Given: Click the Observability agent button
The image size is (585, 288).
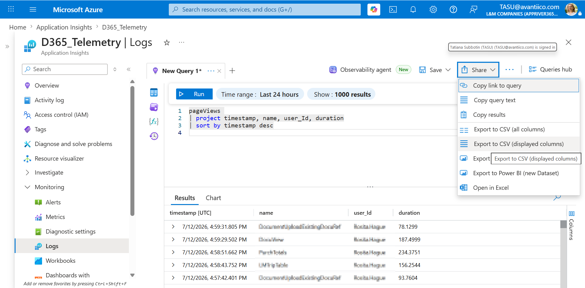Looking at the screenshot, I should point(360,70).
